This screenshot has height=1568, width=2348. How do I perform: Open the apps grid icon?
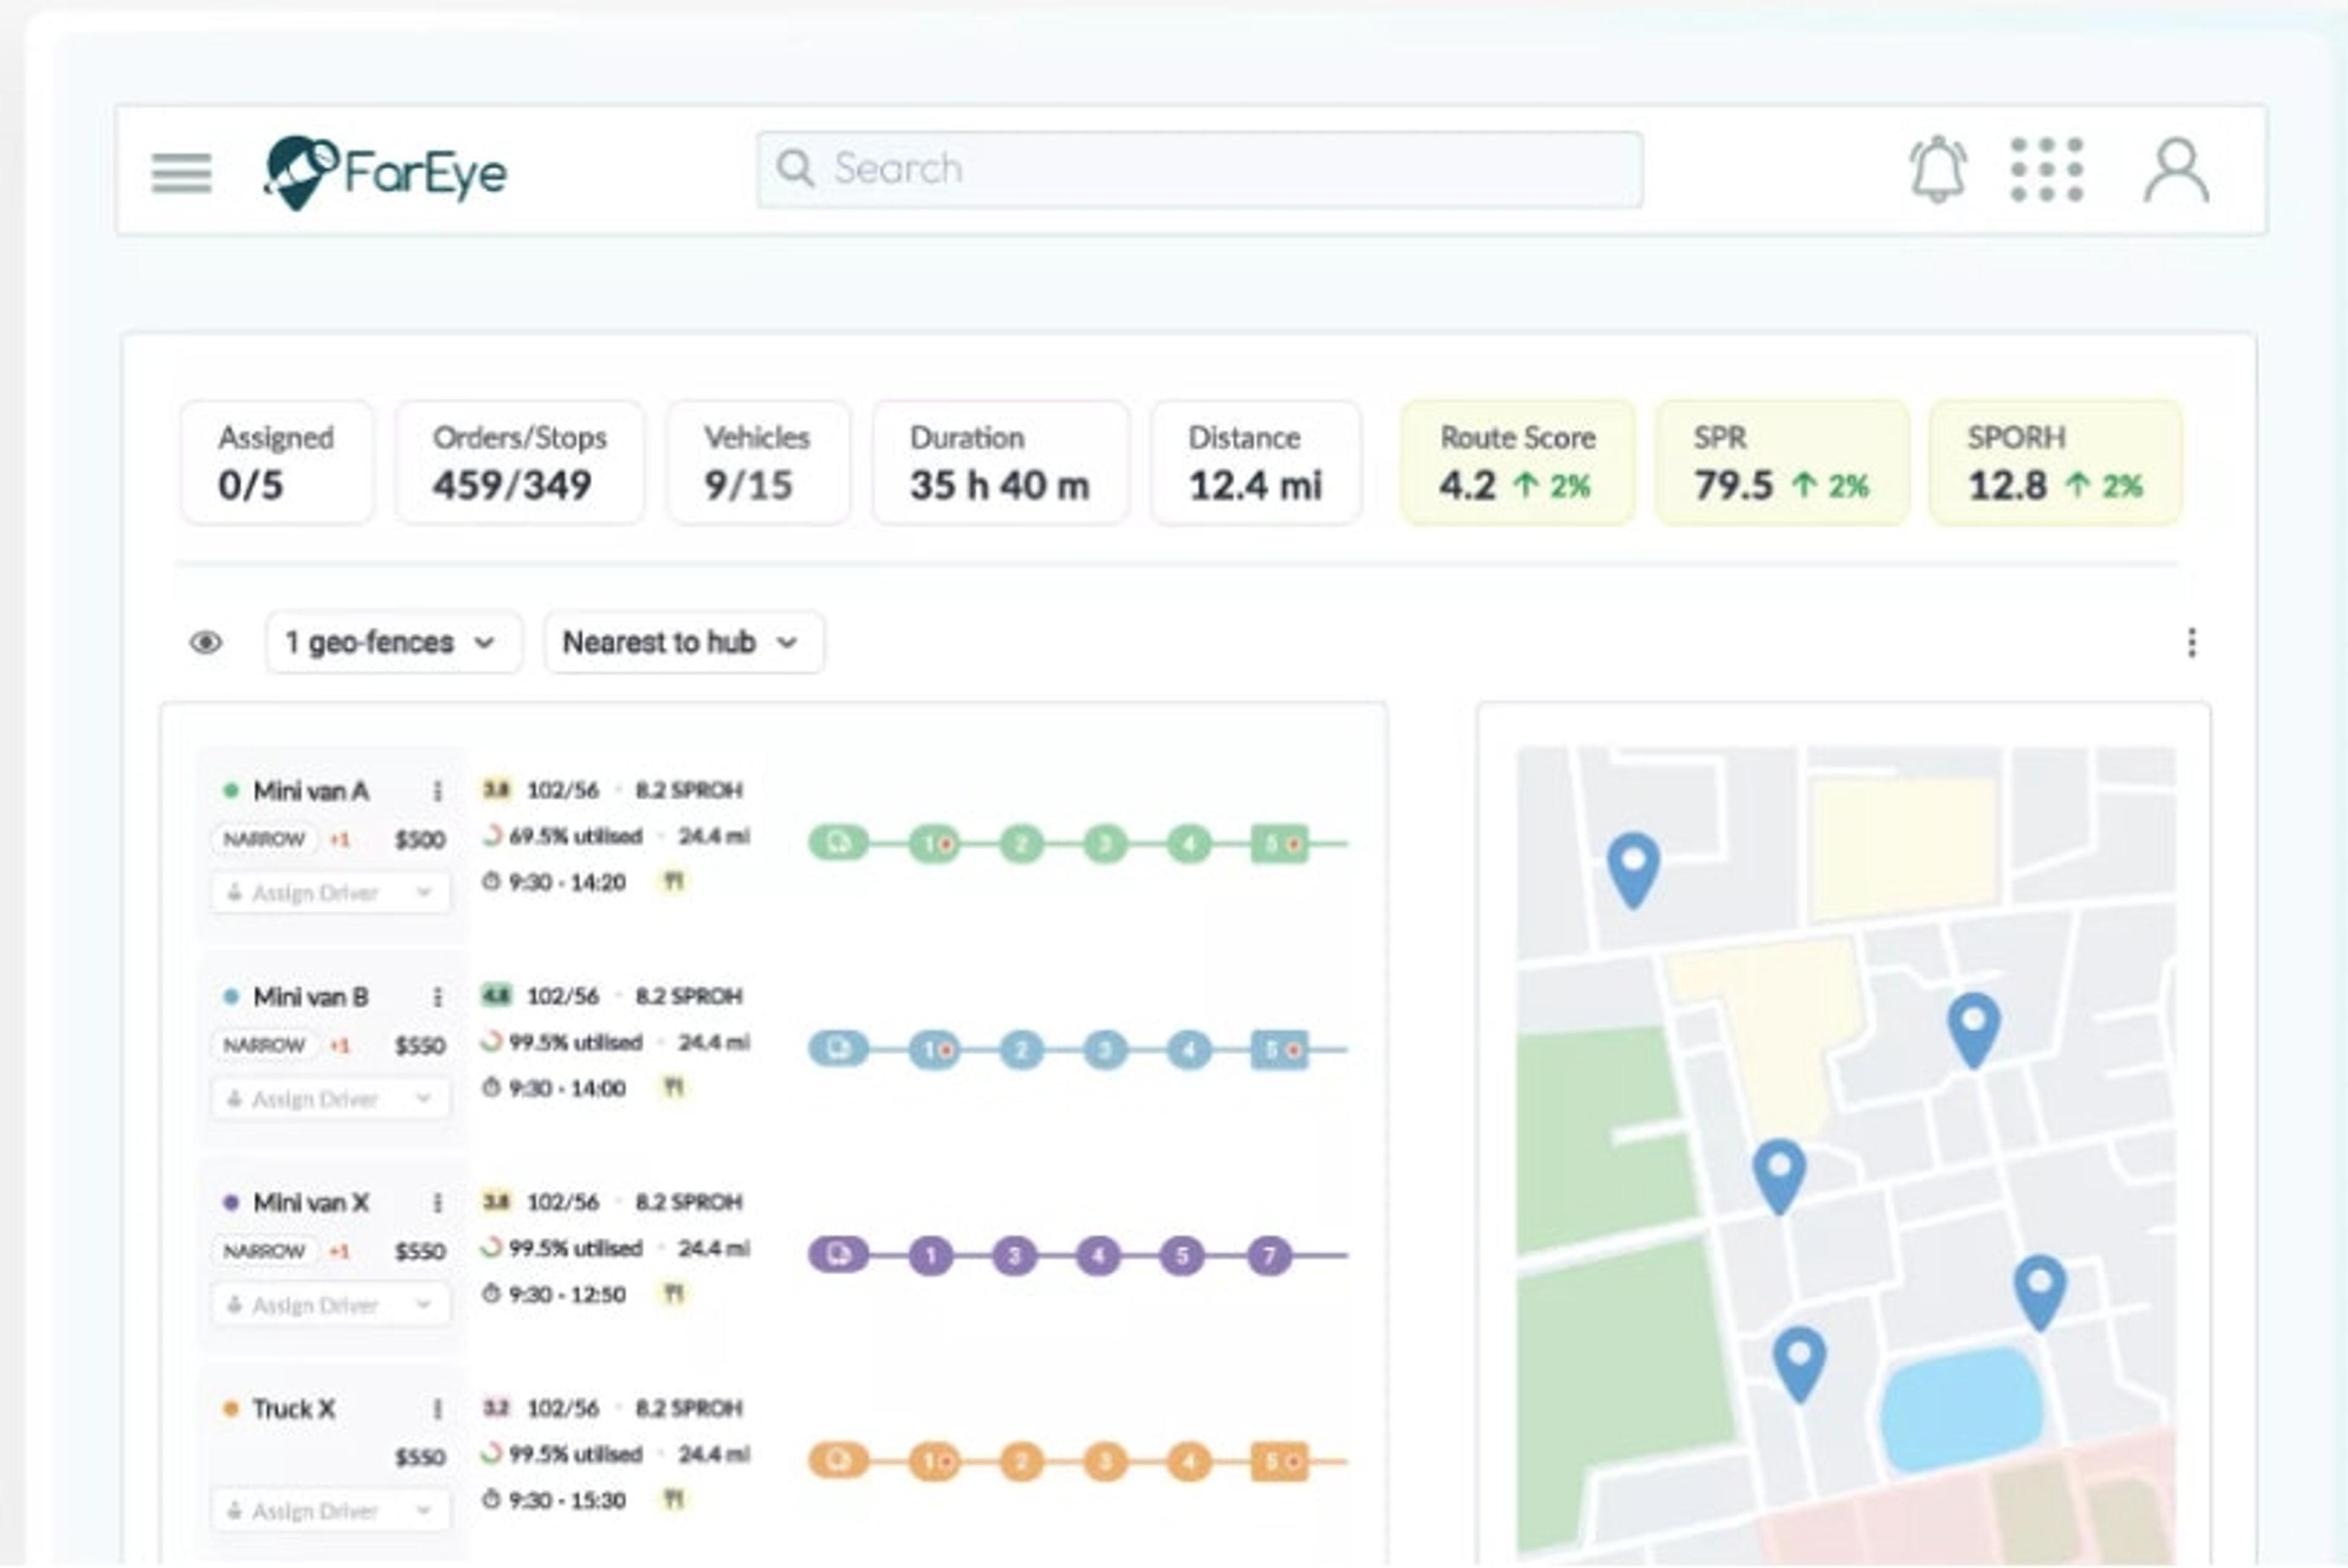click(2046, 170)
